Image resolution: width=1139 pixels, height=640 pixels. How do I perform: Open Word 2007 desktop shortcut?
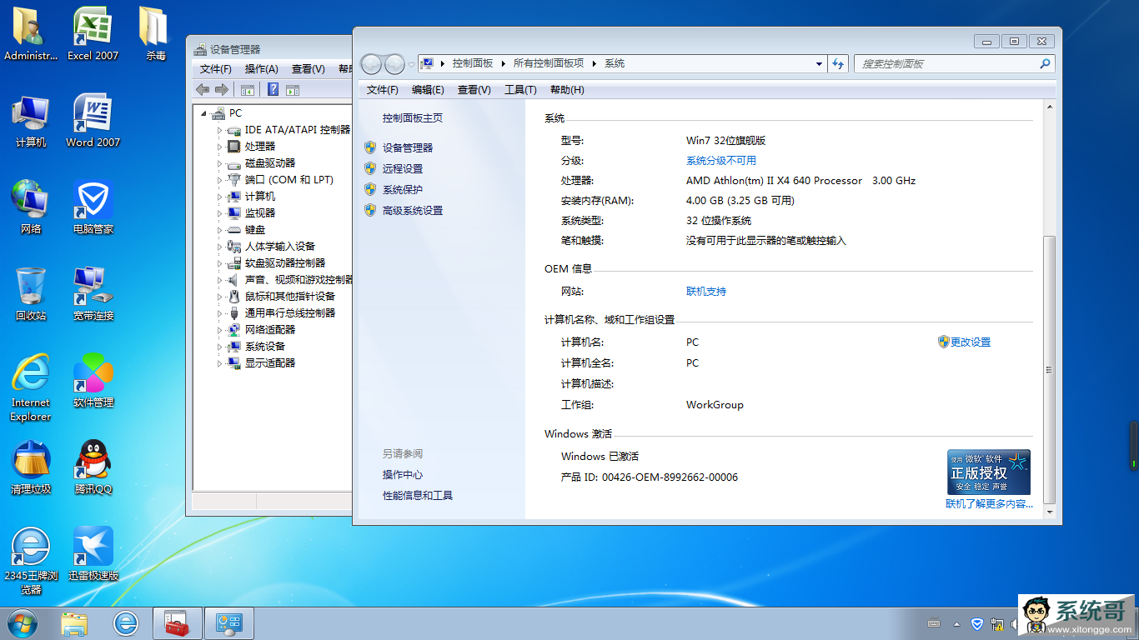pyautogui.click(x=93, y=121)
